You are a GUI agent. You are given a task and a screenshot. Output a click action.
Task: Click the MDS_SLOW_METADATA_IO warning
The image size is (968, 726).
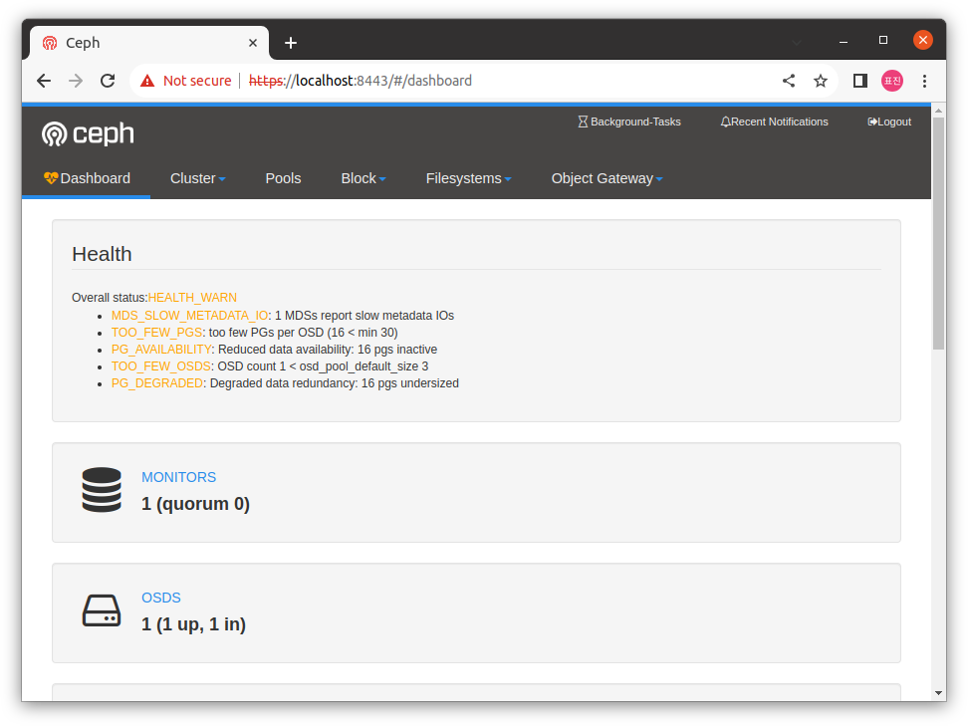189,316
